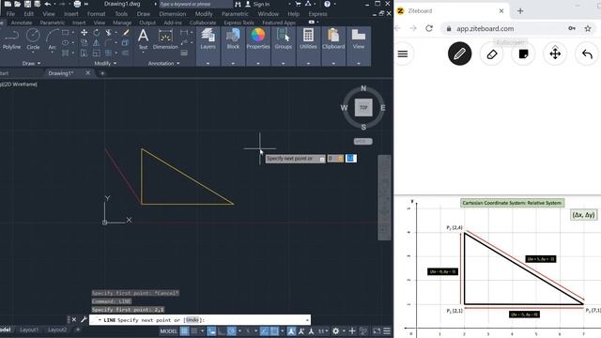Click the Move tool in Modify panel

(x=84, y=33)
